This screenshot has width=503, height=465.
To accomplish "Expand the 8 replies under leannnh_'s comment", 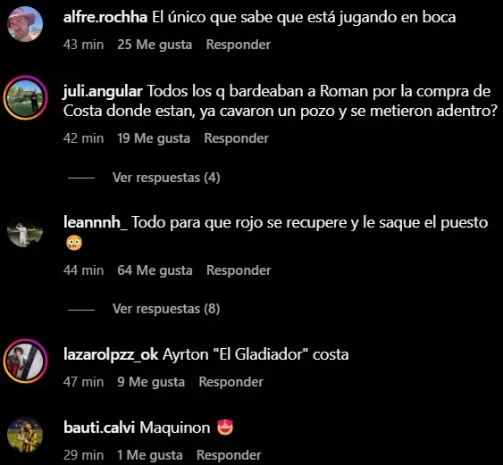I will (166, 309).
